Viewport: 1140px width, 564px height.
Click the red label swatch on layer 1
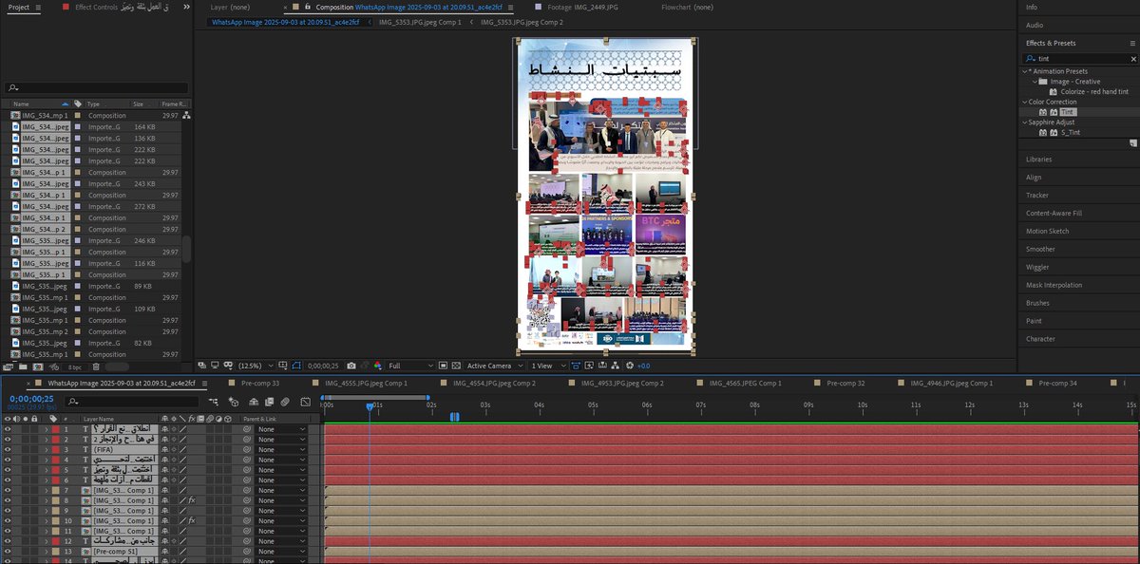coord(55,429)
